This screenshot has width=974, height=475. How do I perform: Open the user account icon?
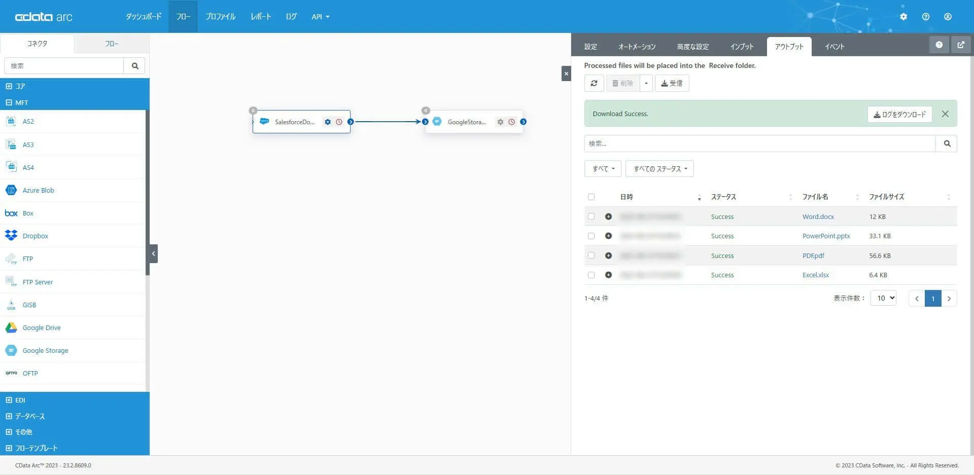pyautogui.click(x=948, y=17)
